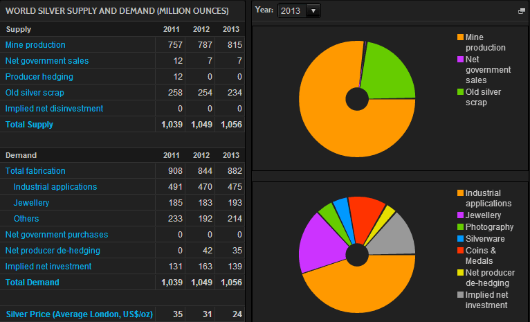The image size is (530, 322).
Task: Select the Industrial applications link
Action: pyautogui.click(x=55, y=187)
